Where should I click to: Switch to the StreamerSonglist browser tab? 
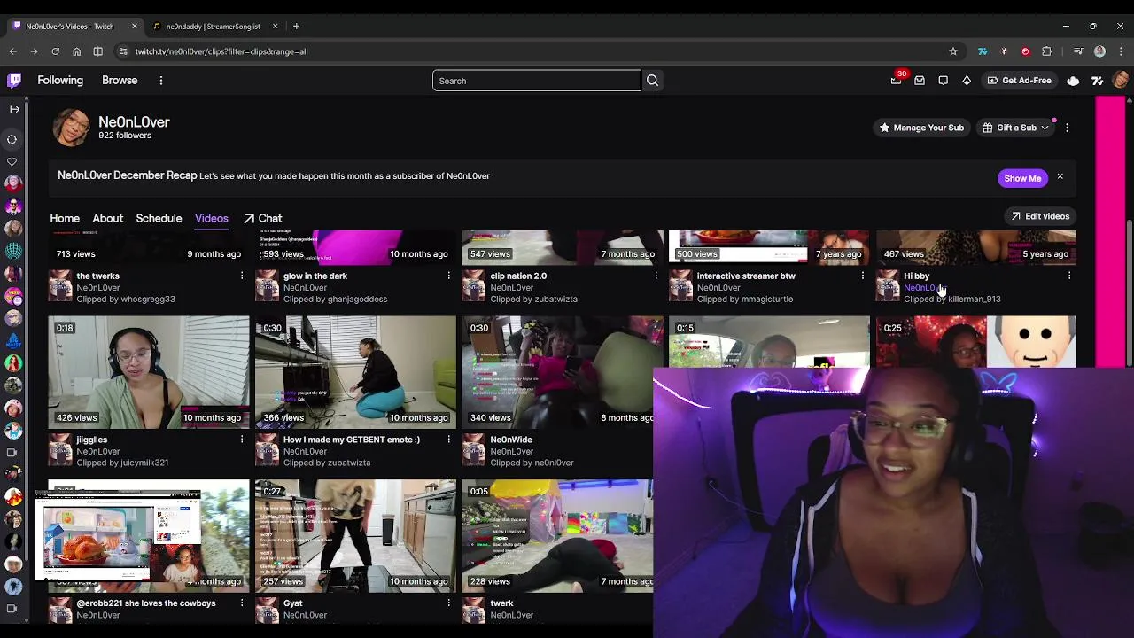pyautogui.click(x=213, y=26)
